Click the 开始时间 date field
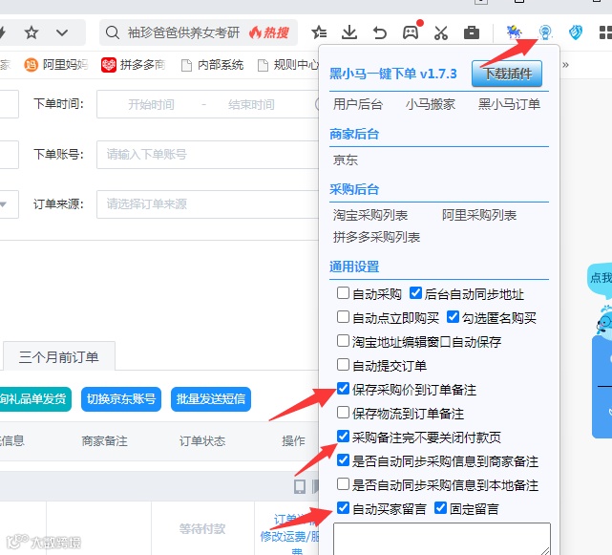This screenshot has width=612, height=555. 151,105
